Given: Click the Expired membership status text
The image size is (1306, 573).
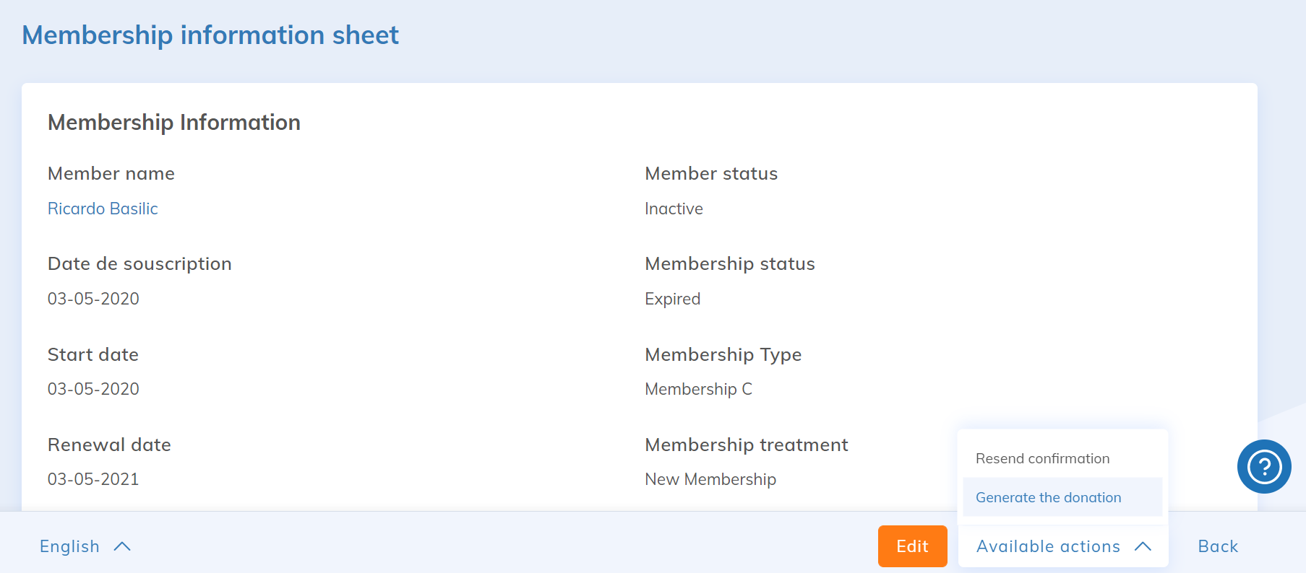Looking at the screenshot, I should click(x=672, y=299).
